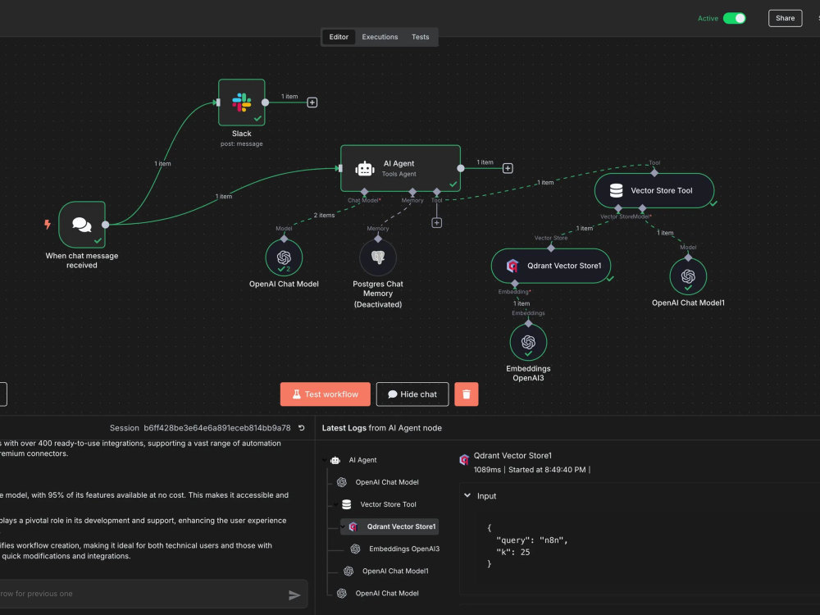Screen dimensions: 820x615
Task: Toggle the Active workflow switch
Action: [734, 18]
